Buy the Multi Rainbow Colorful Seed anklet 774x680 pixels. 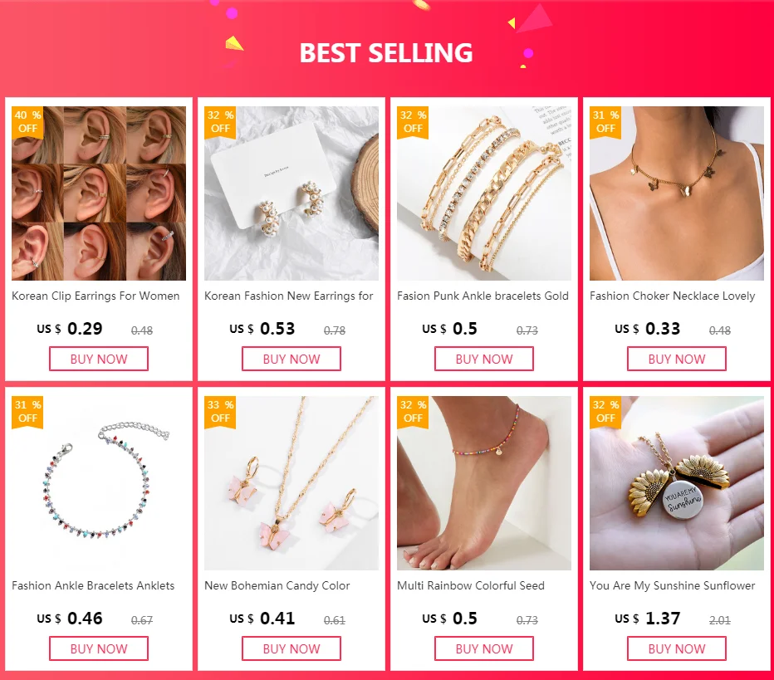pyautogui.click(x=483, y=648)
